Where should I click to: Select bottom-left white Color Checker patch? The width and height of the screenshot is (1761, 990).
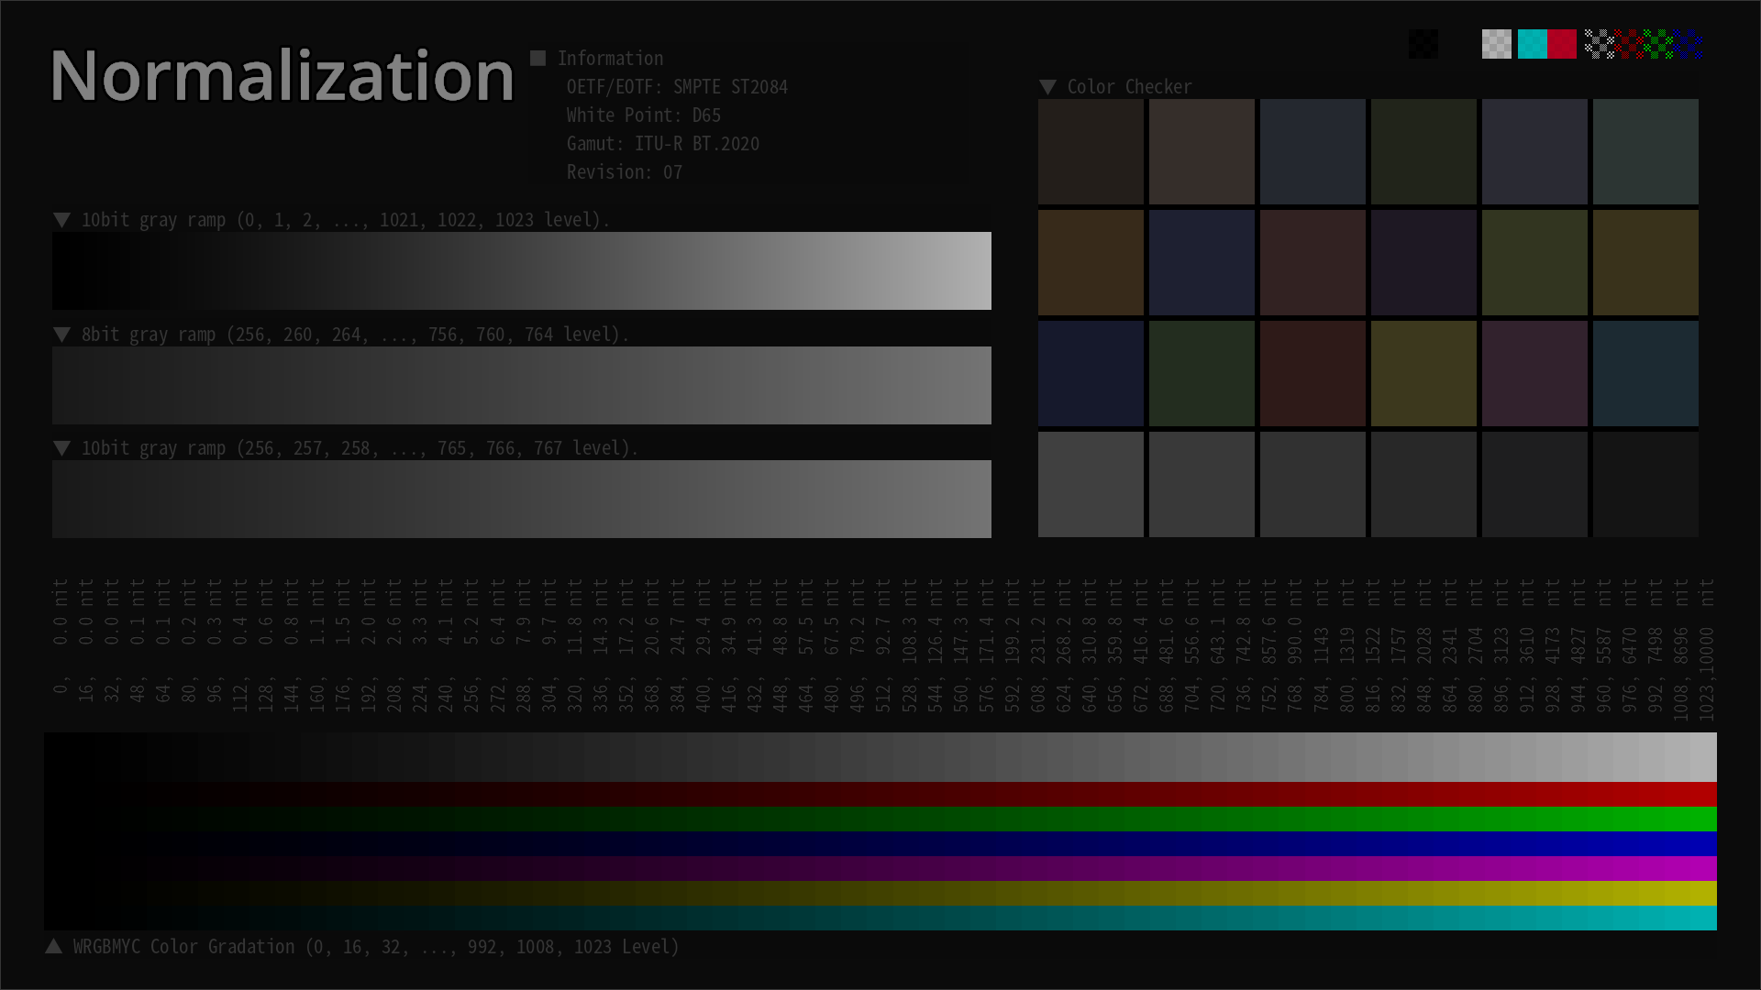1091,484
